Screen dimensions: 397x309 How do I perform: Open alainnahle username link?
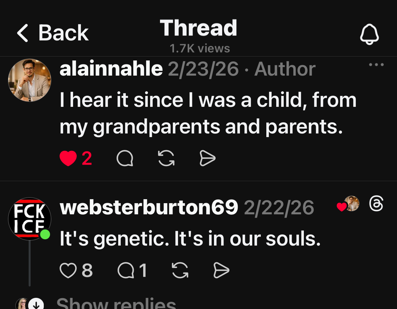click(111, 69)
